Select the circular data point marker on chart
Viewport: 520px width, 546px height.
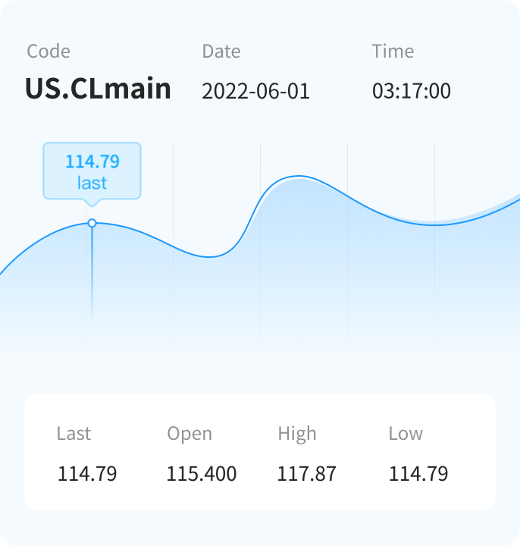click(x=92, y=223)
